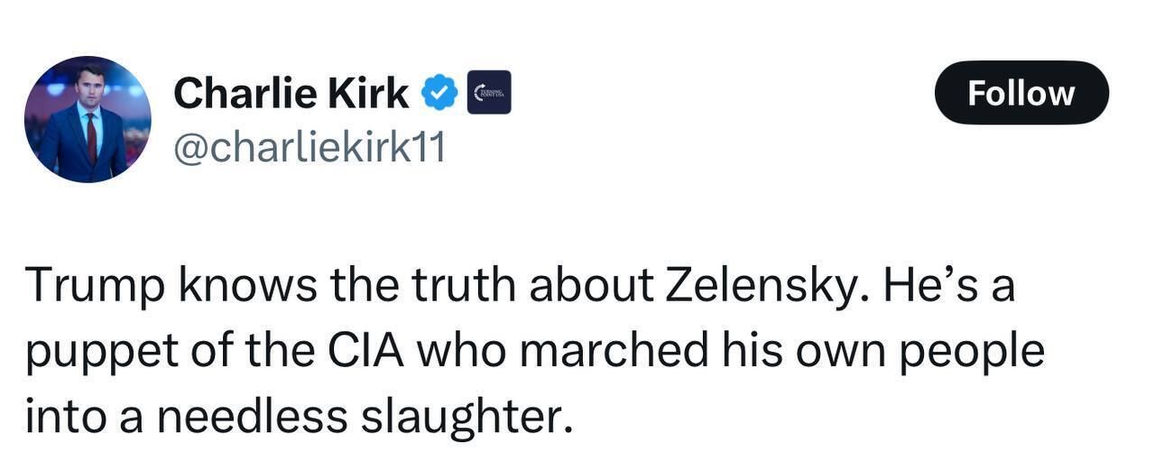Click the word "knows" in the tweet
Viewport: 1155px width, 470px height.
pyautogui.click(x=247, y=287)
